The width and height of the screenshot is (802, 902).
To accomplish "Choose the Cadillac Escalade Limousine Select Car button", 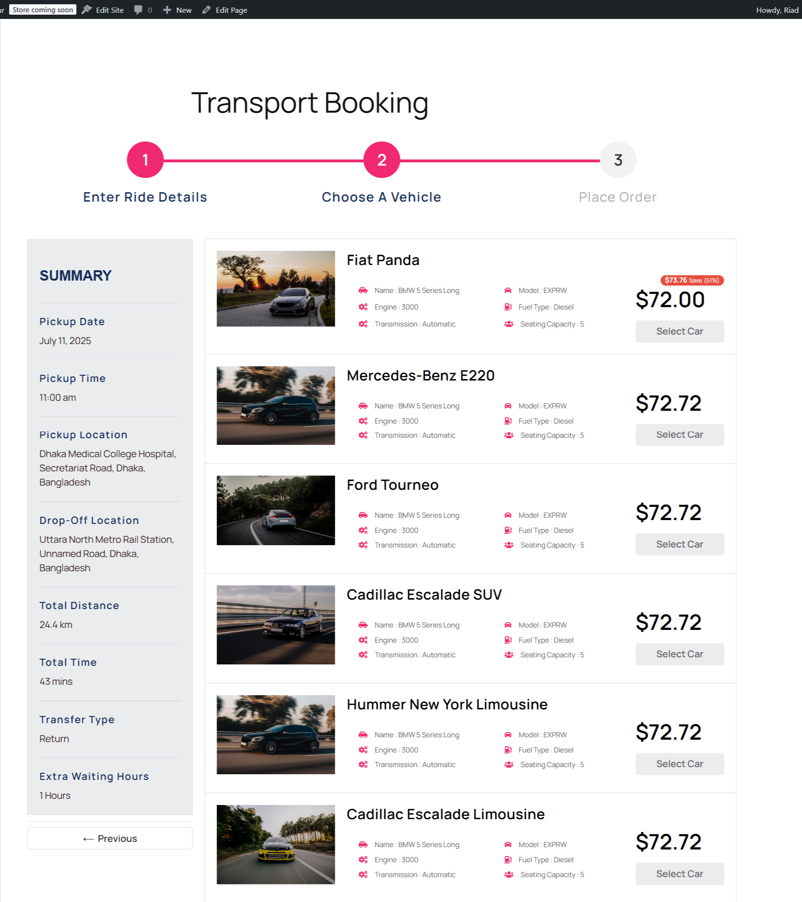I will coord(680,874).
